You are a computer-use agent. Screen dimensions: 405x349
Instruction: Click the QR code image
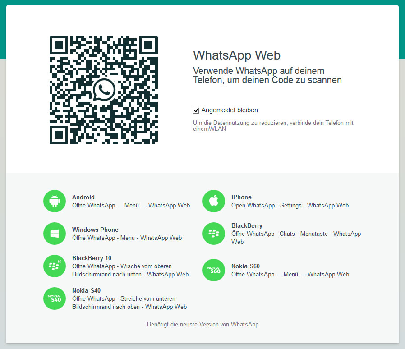(104, 90)
